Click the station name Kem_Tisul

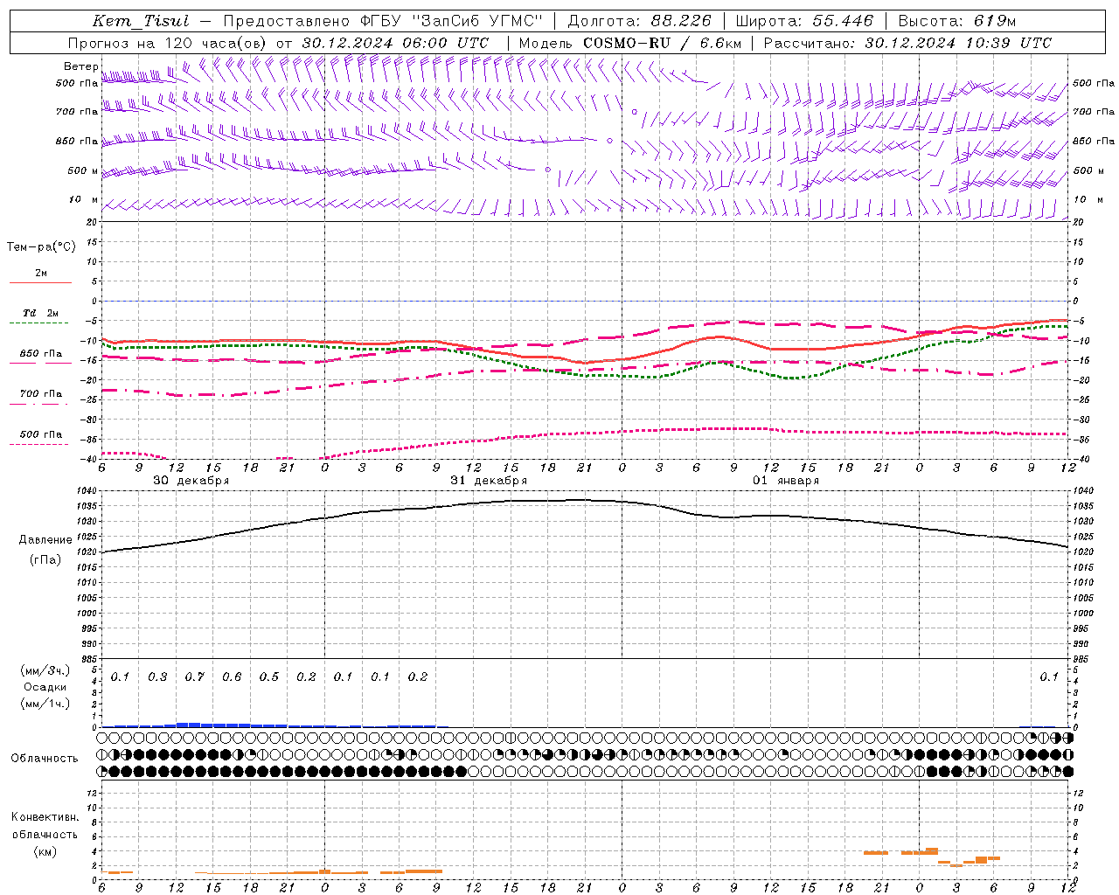click(x=141, y=21)
